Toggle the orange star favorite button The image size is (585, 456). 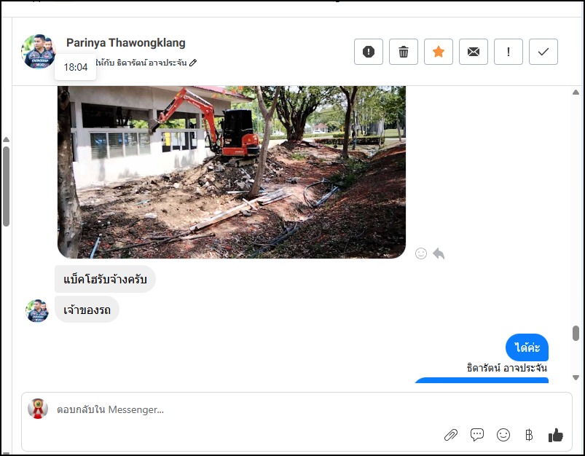tap(439, 52)
